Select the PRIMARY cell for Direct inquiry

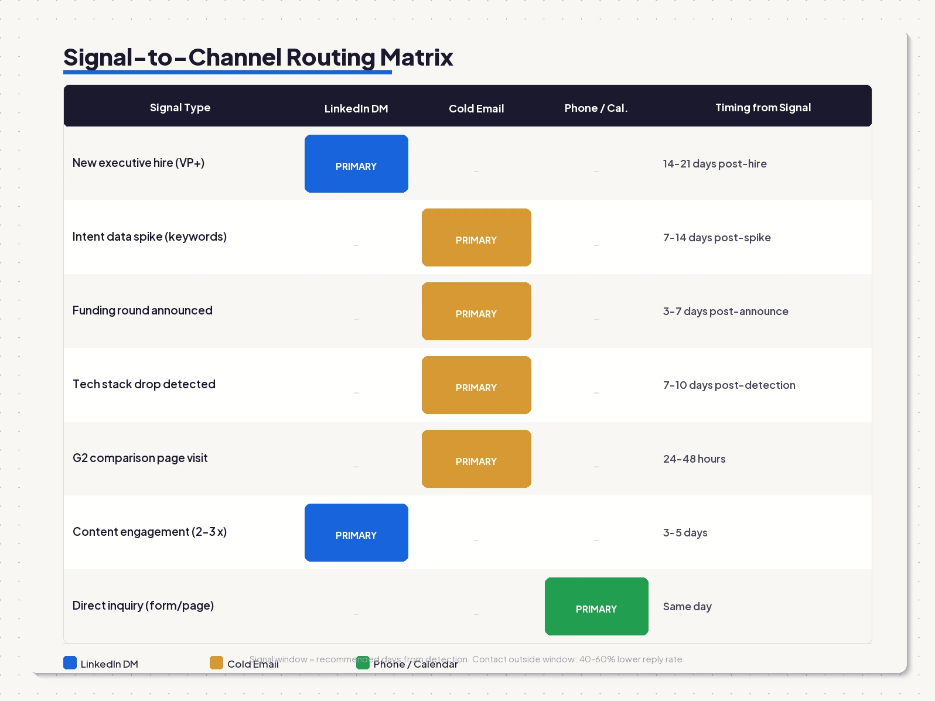(x=596, y=606)
